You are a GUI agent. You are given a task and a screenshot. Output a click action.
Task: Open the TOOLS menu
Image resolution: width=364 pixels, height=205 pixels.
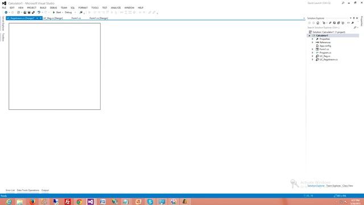click(95, 7)
